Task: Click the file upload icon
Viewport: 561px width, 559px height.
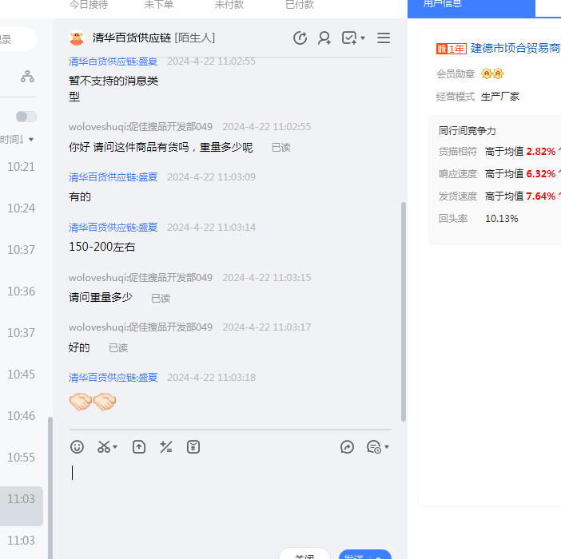Action: (x=139, y=447)
